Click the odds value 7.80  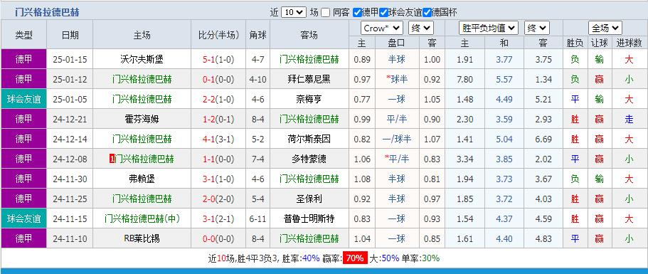click(465, 79)
